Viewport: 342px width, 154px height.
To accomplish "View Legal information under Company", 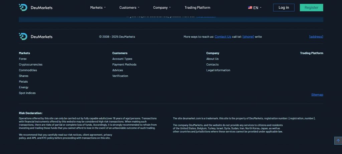I will 218,70.
